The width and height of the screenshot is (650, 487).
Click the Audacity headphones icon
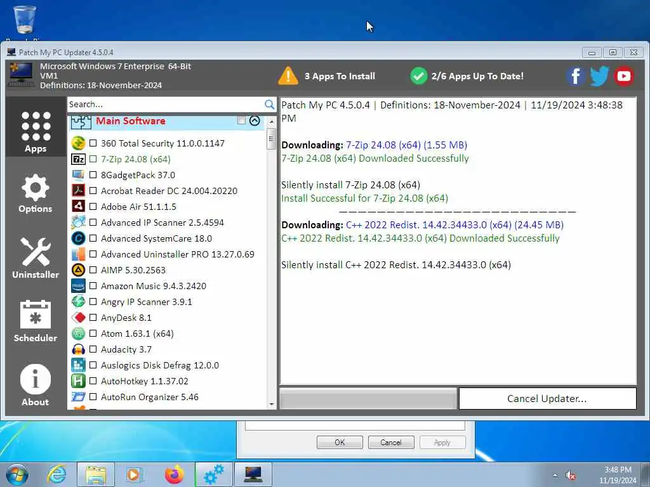(78, 349)
